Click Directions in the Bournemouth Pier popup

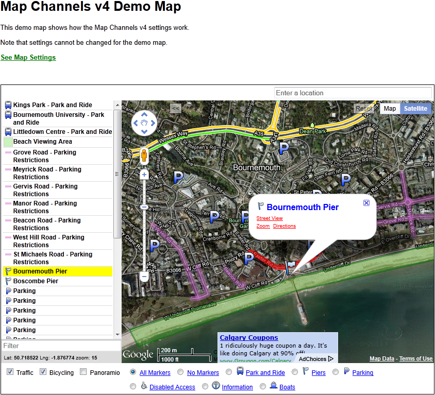(284, 226)
